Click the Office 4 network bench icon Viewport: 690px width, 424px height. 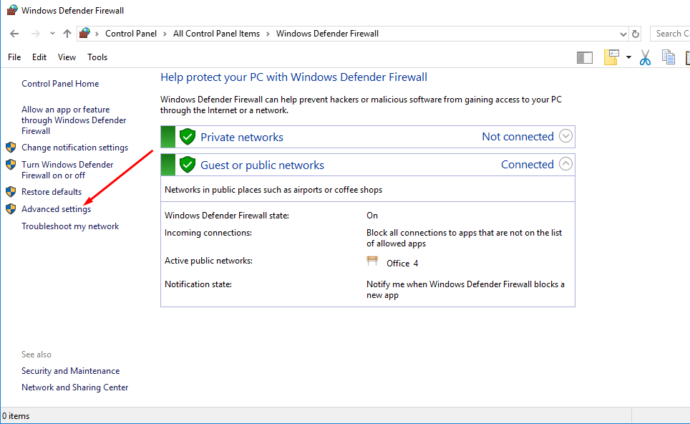(x=372, y=261)
